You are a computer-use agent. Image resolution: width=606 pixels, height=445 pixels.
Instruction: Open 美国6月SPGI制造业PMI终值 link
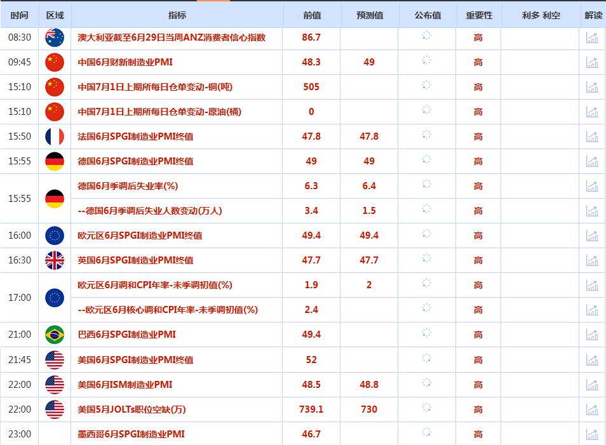136,360
